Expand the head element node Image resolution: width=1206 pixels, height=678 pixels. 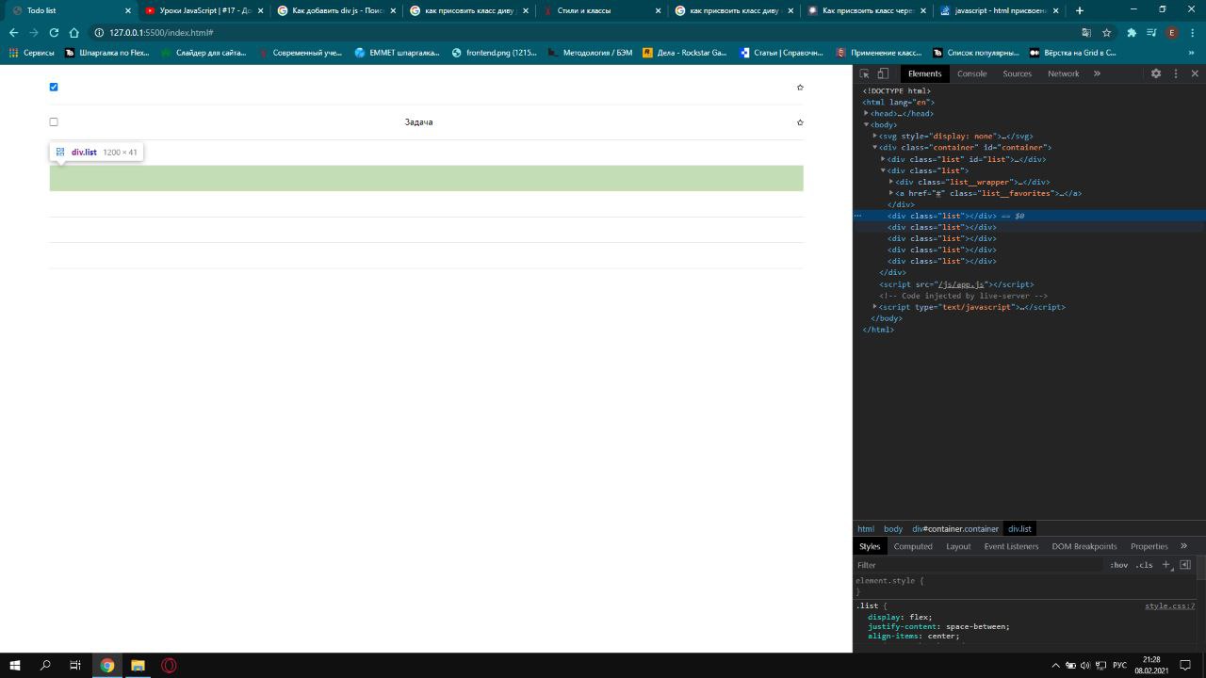tap(866, 113)
